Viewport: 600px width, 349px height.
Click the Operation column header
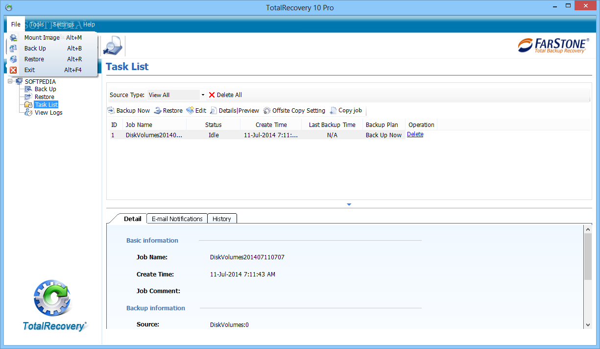(x=421, y=125)
